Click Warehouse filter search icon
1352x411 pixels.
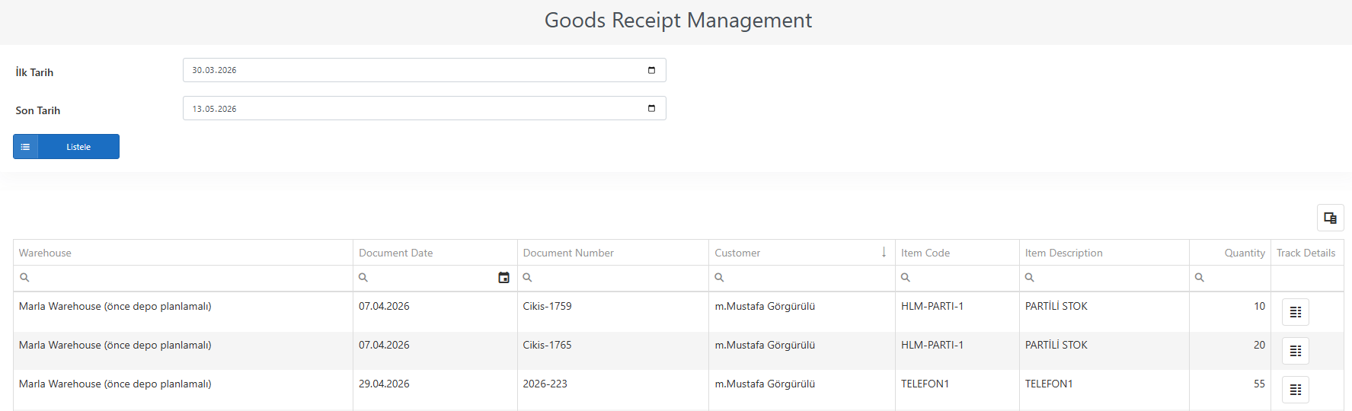24,278
